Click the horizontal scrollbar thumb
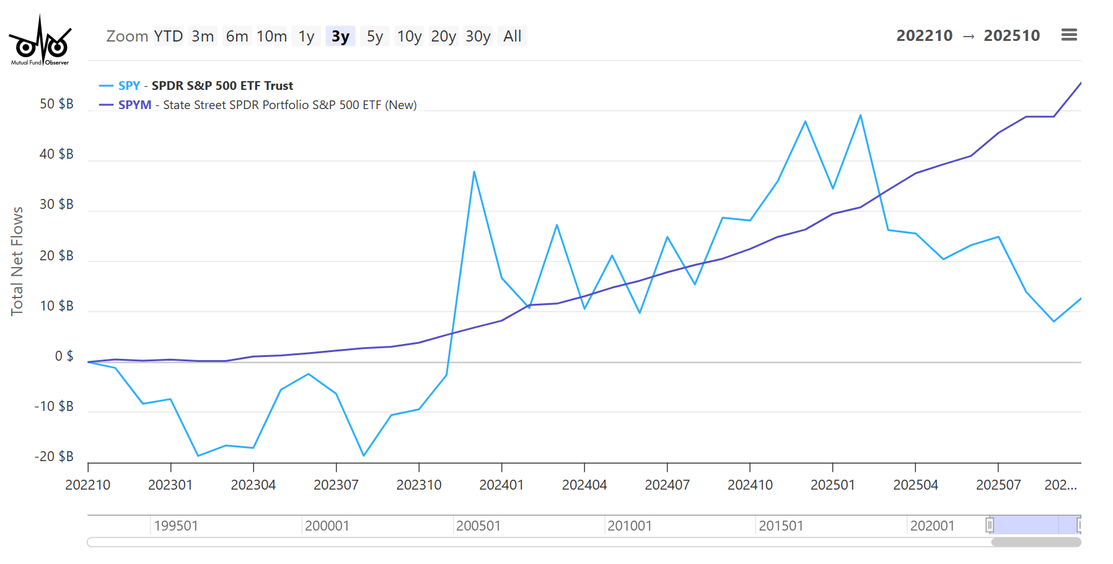Screen dimensions: 1113x564 tap(1036, 542)
